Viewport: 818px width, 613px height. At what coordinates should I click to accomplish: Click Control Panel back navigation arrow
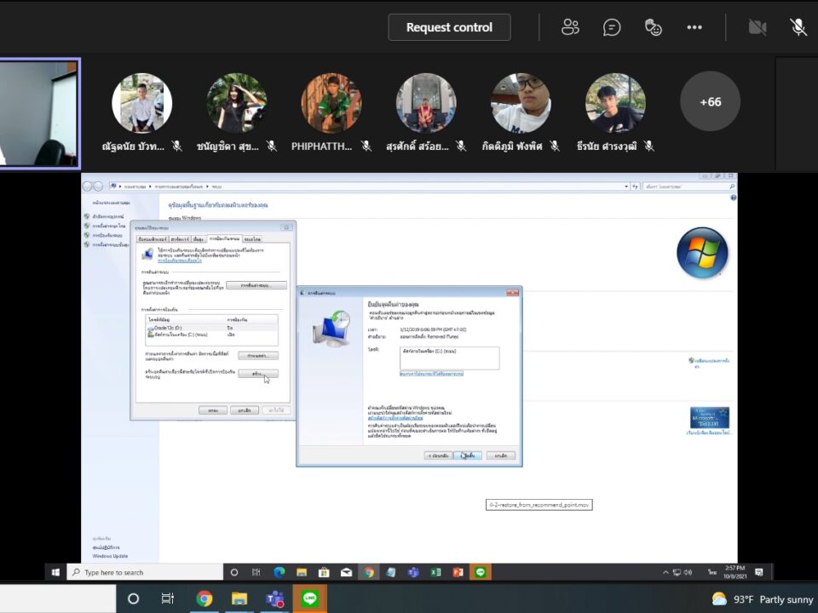tap(87, 186)
